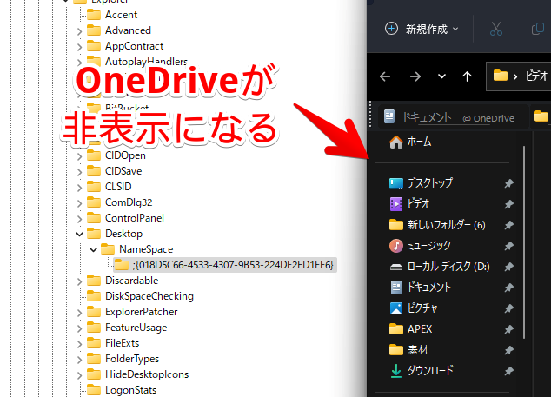Viewport: 551px width, 397px height.
Task: Select the CIDOpen registry key
Action: point(125,155)
